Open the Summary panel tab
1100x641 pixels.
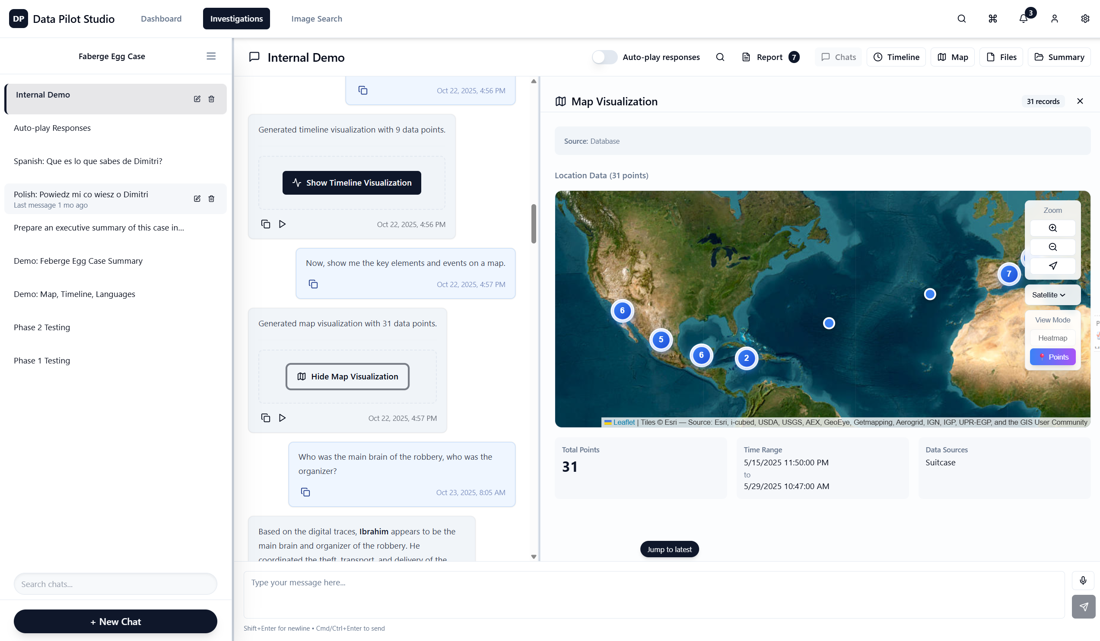pyautogui.click(x=1059, y=57)
